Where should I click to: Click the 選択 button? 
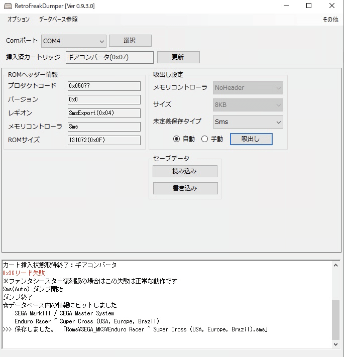tap(130, 41)
